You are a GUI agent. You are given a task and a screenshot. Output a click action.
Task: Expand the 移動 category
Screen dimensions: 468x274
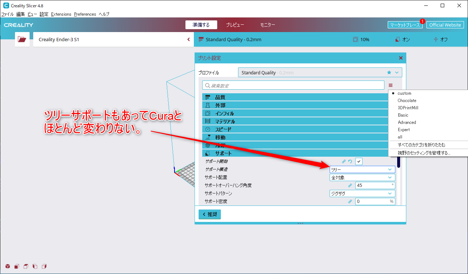295,137
